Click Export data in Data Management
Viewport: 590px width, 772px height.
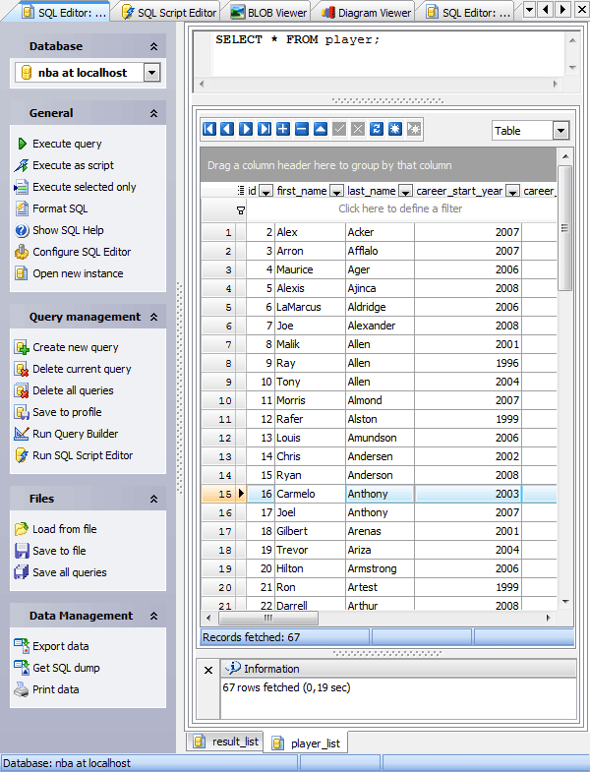click(x=60, y=646)
